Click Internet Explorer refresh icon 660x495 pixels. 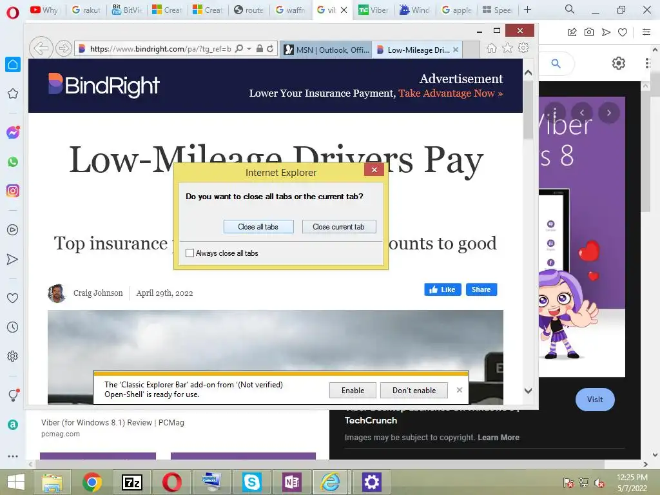tap(270, 49)
